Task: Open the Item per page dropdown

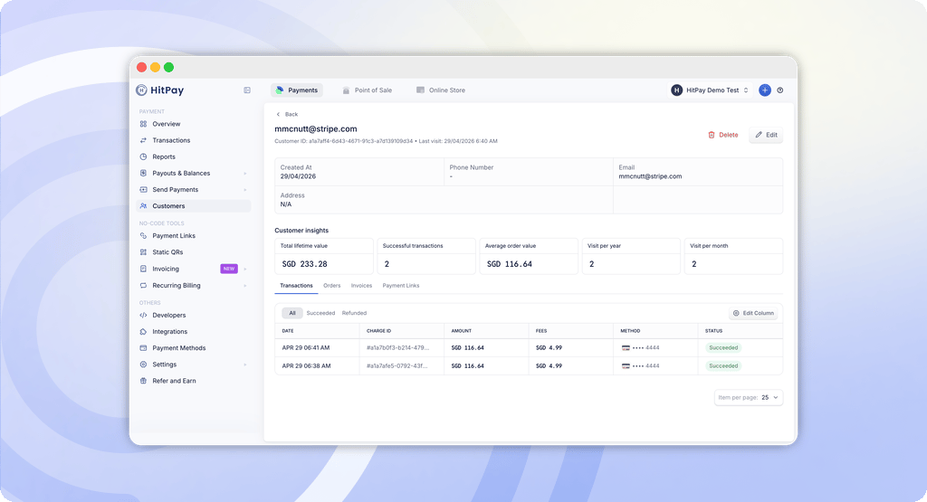Action: point(749,397)
